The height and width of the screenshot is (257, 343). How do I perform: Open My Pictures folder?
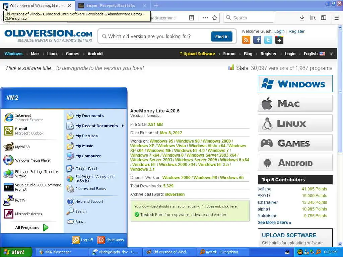pyautogui.click(x=82, y=136)
